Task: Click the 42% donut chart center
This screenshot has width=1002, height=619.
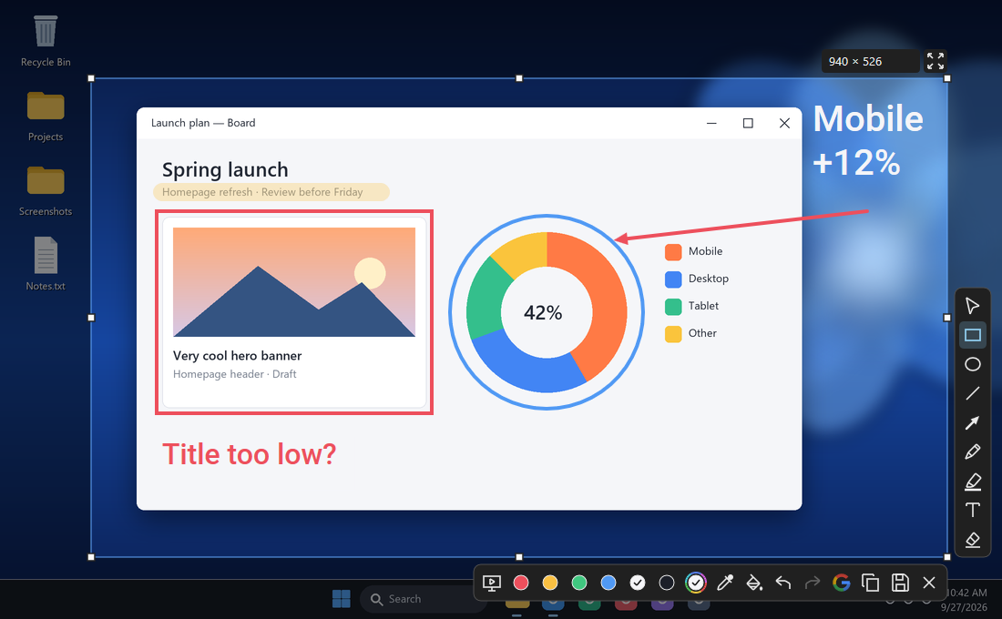Action: coord(543,312)
